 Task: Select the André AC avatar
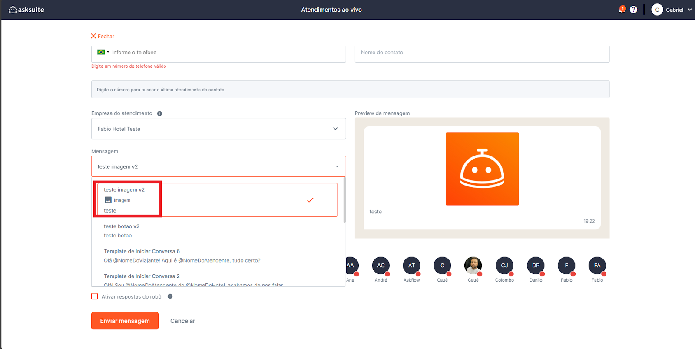(x=381, y=266)
